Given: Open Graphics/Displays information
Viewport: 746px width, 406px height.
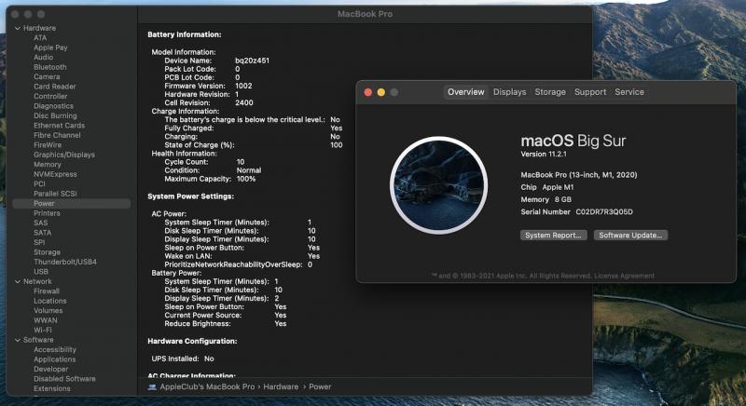Looking at the screenshot, I should point(64,155).
